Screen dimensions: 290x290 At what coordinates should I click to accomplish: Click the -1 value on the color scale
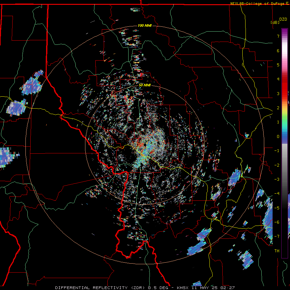pyautogui.click(x=277, y=151)
